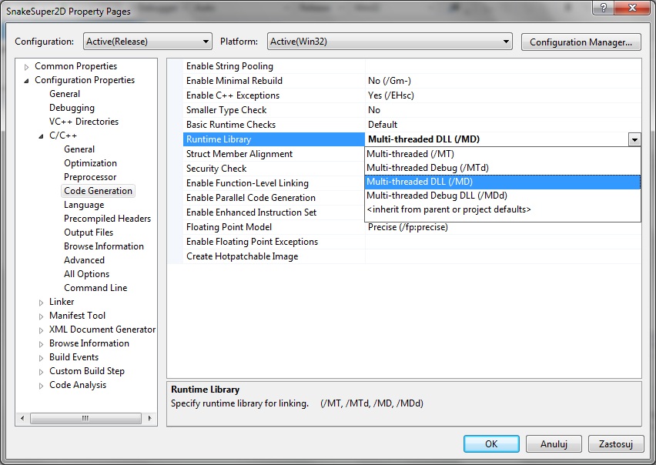Viewport: 656px width, 465px height.
Task: Click the No (/Gm-) value cell
Action: 504,81
